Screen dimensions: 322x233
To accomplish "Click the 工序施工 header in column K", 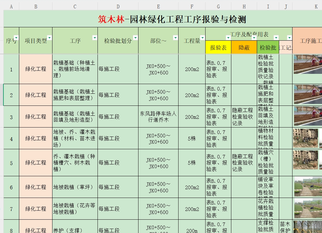I will 307,41.
